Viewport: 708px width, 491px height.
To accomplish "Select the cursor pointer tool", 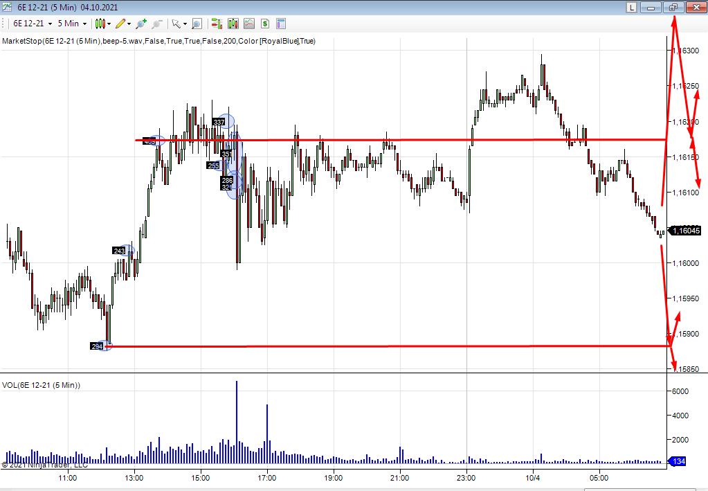I will pyautogui.click(x=176, y=24).
